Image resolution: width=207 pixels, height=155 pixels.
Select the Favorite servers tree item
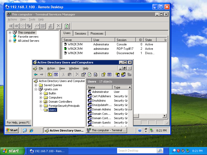click(28, 37)
